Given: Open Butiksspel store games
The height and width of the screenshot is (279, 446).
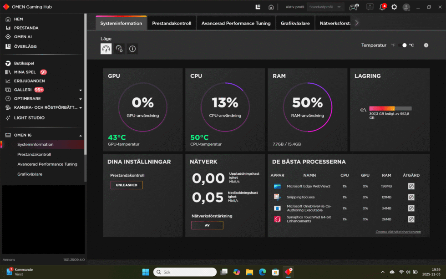Looking at the screenshot, I should (24, 63).
